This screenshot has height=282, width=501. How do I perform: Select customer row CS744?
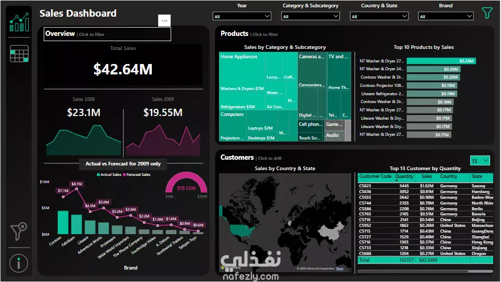pyautogui.click(x=426, y=203)
